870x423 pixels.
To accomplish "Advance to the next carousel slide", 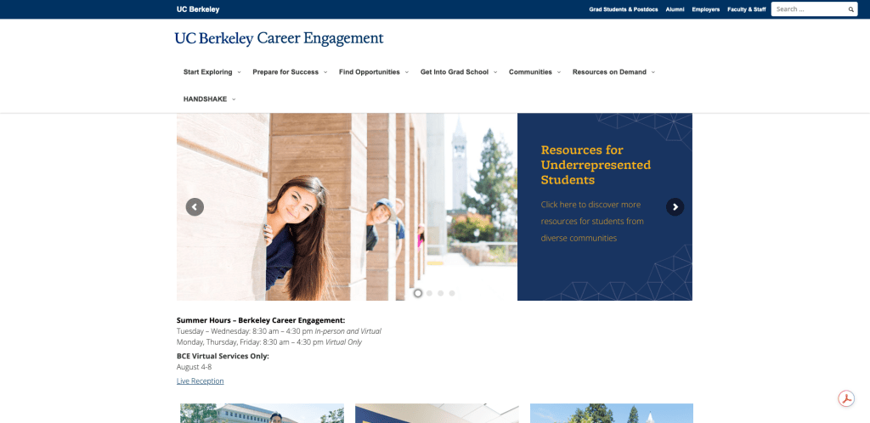I will coord(675,206).
